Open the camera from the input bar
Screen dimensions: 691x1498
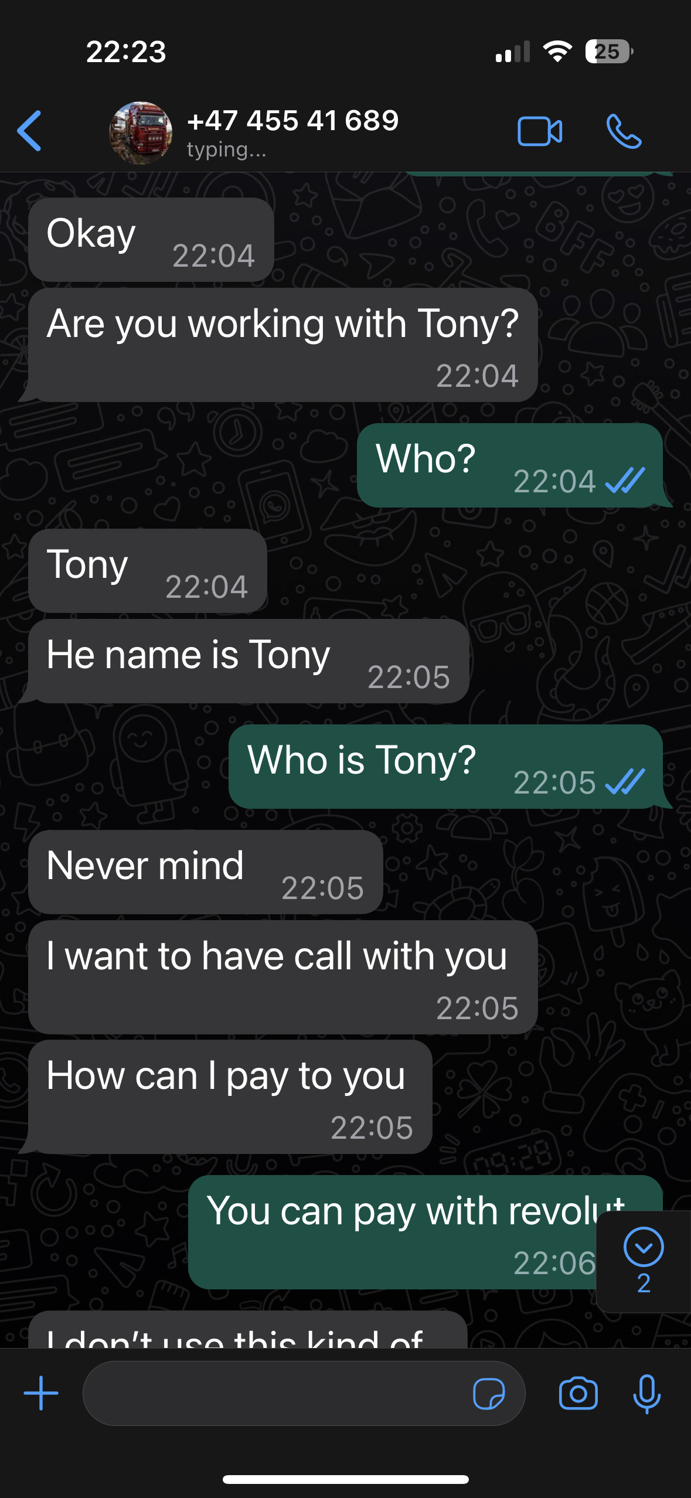pyautogui.click(x=578, y=1393)
